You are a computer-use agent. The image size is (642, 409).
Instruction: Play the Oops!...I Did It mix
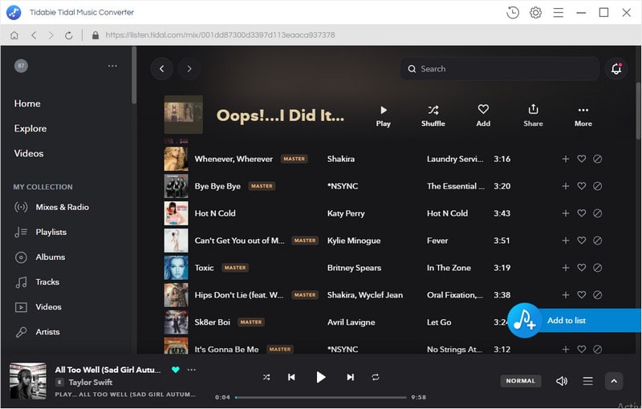click(x=384, y=116)
